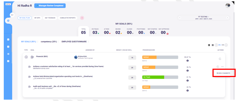Click weight 25 of audit business unit goal
237x101 pixels.
(x=132, y=88)
